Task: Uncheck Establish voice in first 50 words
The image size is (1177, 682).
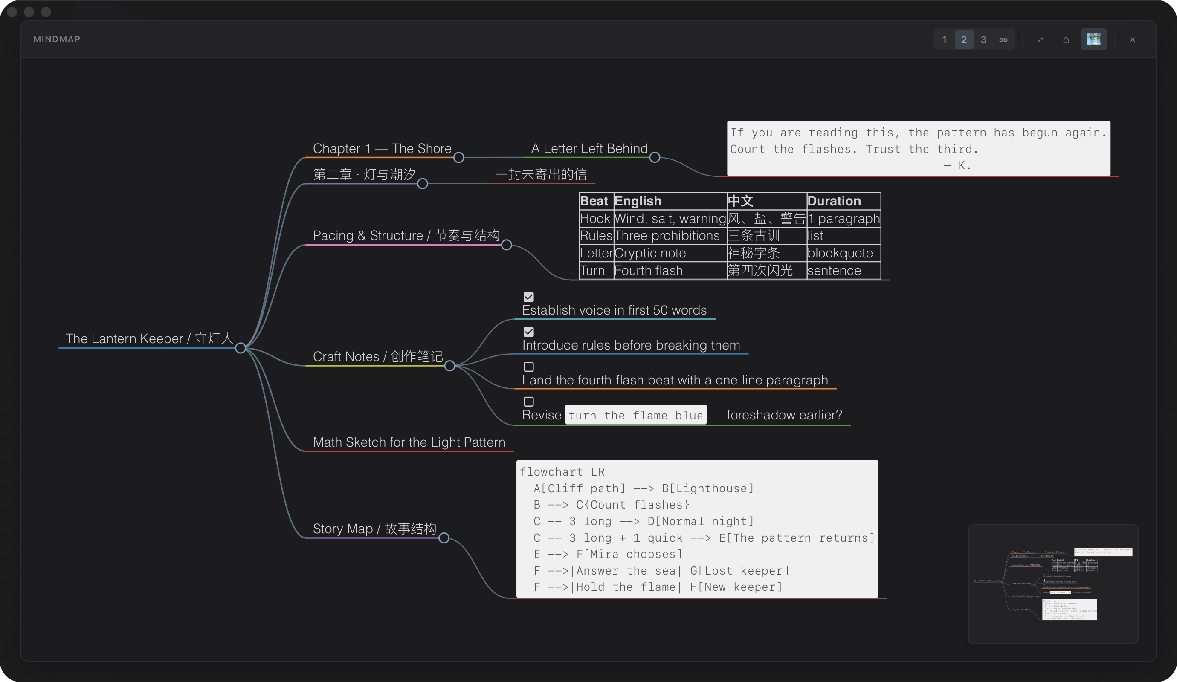Action: 528,297
